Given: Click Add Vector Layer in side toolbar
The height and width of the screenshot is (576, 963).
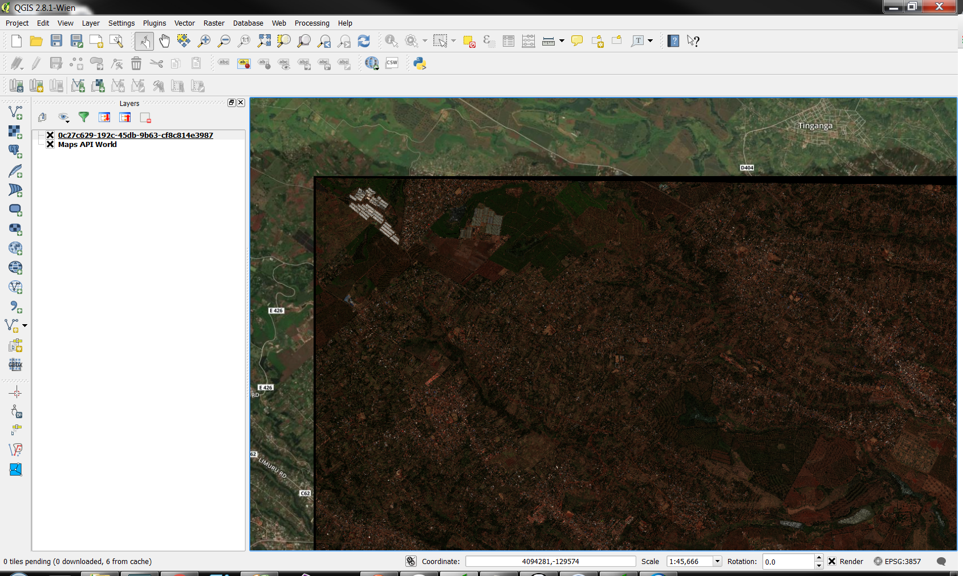Looking at the screenshot, I should pyautogui.click(x=15, y=112).
